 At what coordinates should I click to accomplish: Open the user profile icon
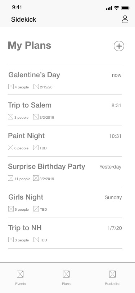tap(125, 19)
